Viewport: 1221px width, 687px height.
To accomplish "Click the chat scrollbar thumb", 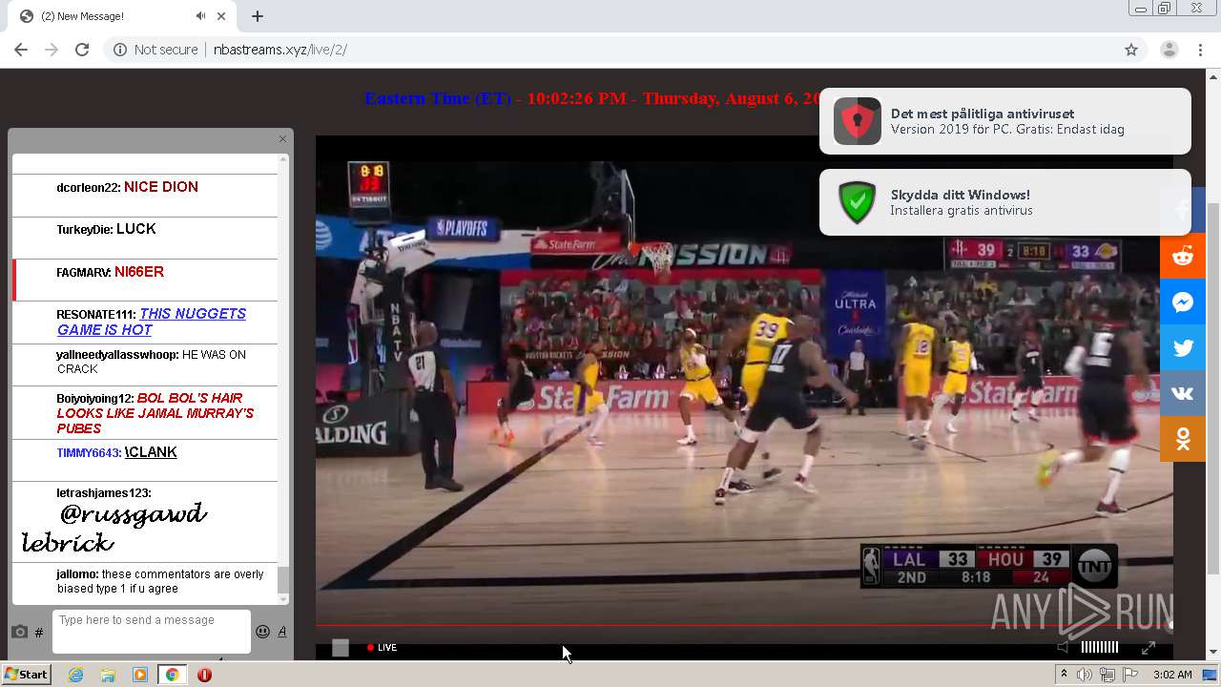I will (283, 578).
